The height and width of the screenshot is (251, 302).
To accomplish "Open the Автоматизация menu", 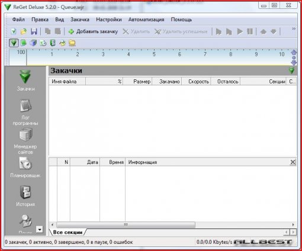I will click(x=146, y=20).
